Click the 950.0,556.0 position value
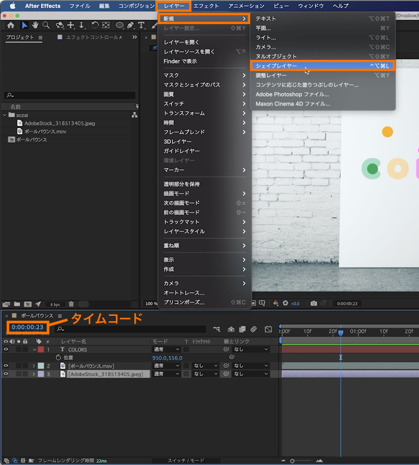419x465 pixels. (x=167, y=358)
